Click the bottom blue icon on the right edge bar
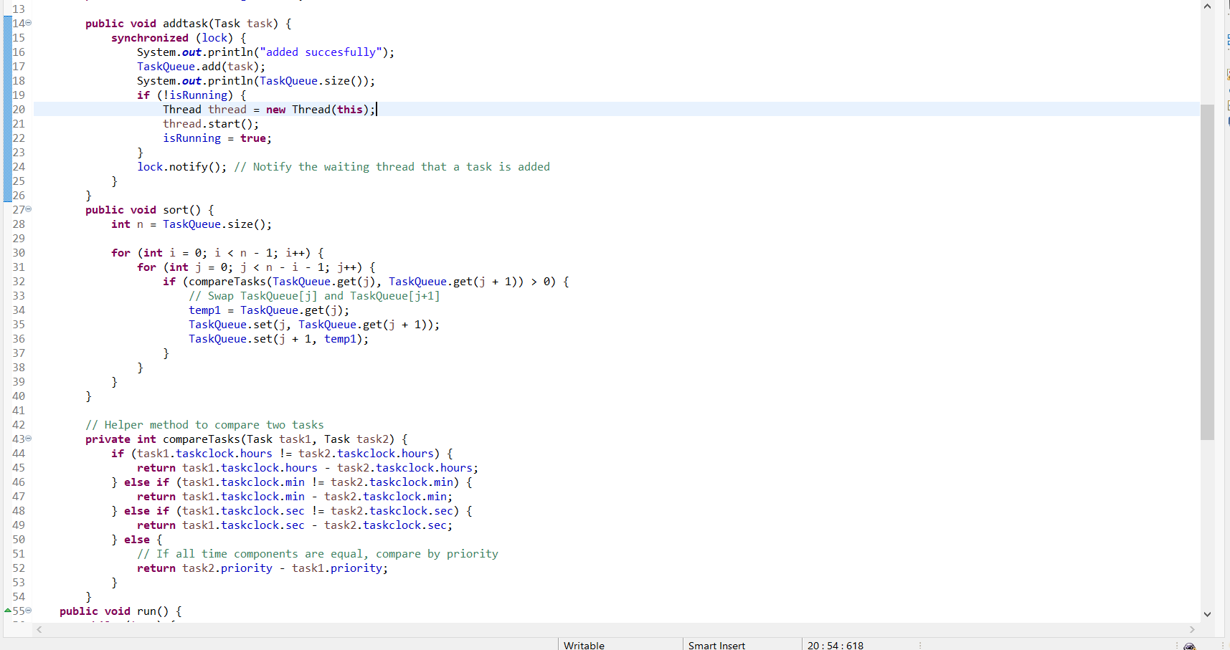The width and height of the screenshot is (1230, 650). point(1228,120)
